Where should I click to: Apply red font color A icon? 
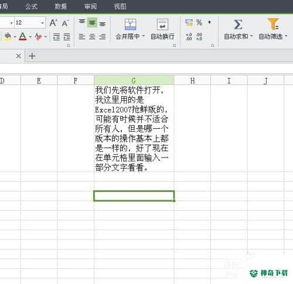click(23, 36)
